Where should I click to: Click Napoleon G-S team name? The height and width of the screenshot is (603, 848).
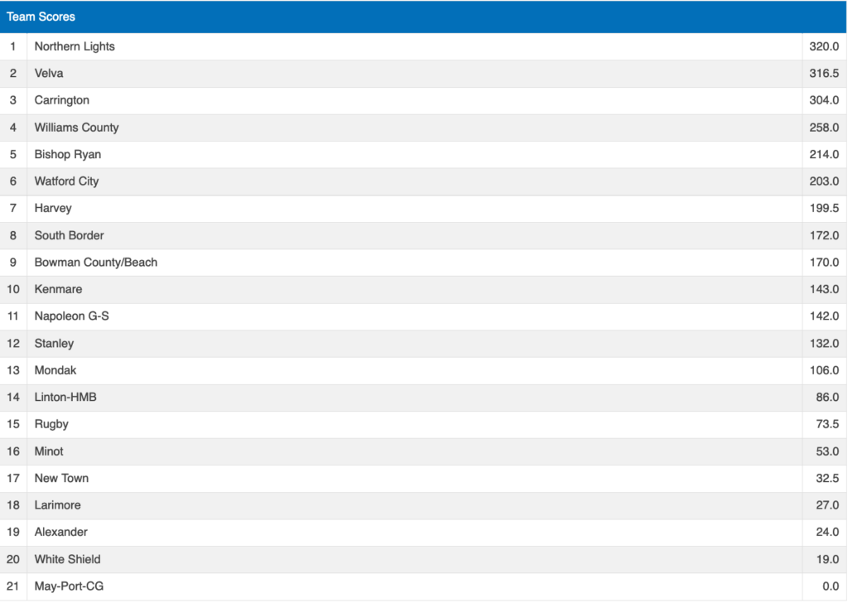[72, 316]
